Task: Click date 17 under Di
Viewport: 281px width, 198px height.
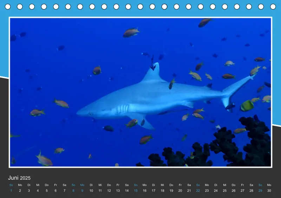Action: click(x=153, y=191)
